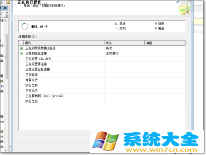Click the 0 错误 counter
Screen dimensions: 206x155
[159, 23]
